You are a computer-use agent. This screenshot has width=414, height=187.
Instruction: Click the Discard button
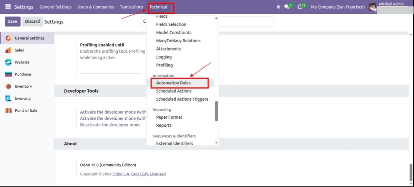point(32,21)
